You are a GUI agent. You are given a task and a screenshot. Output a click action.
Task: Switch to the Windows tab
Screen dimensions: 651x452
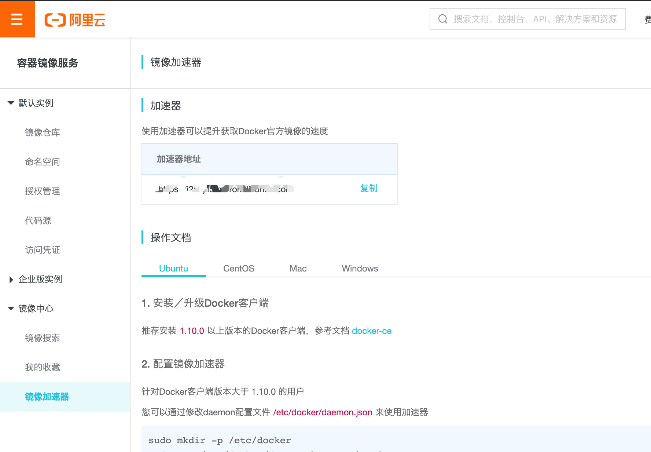(x=360, y=269)
